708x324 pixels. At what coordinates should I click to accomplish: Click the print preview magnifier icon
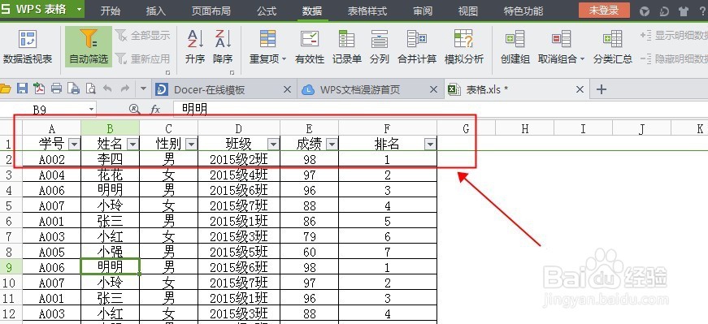[90, 89]
